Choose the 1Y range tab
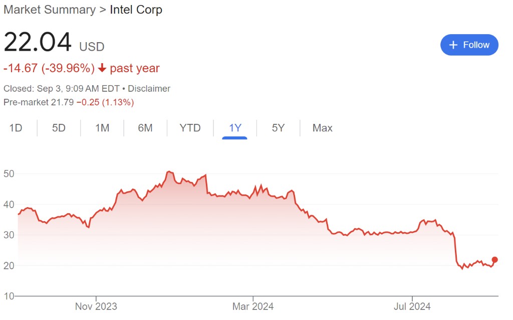The height and width of the screenshot is (320, 513). [x=235, y=128]
